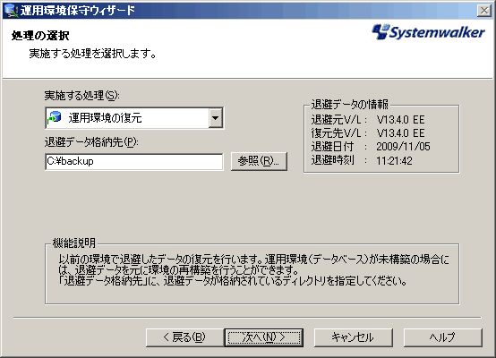The image size is (496, 358).
Task: Click the 退避データ格納先 path field
Action: click(x=134, y=162)
